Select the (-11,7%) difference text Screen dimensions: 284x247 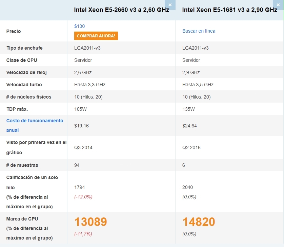[83, 234]
